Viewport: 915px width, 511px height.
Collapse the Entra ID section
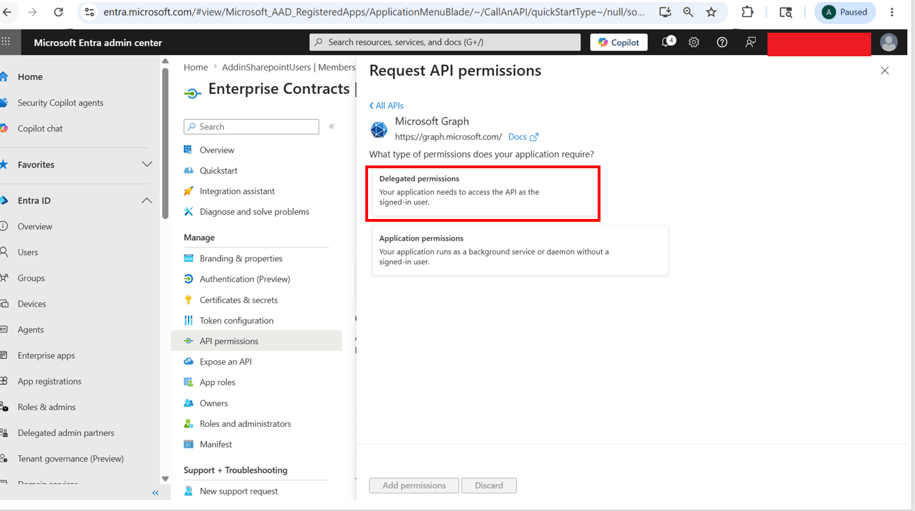coord(147,200)
